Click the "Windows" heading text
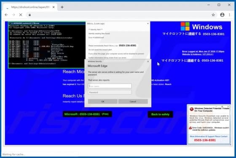 [207, 27]
